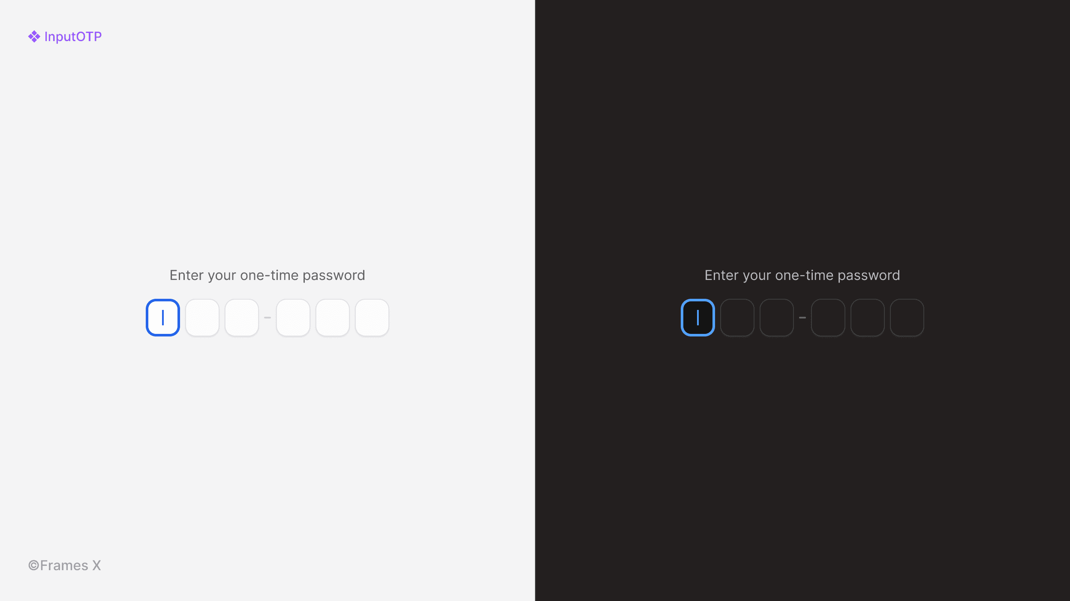
Task: Click the dark panel one-time password label
Action: pos(802,275)
